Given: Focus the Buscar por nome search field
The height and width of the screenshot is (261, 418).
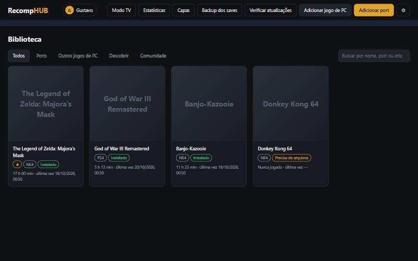Looking at the screenshot, I should [374, 56].
